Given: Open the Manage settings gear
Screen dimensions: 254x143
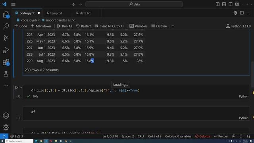Looking at the screenshot, I should click(6, 127).
